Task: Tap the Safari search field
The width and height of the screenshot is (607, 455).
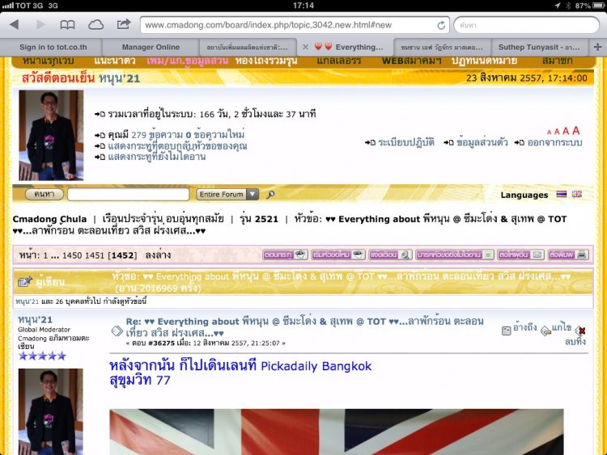Action: tap(527, 25)
